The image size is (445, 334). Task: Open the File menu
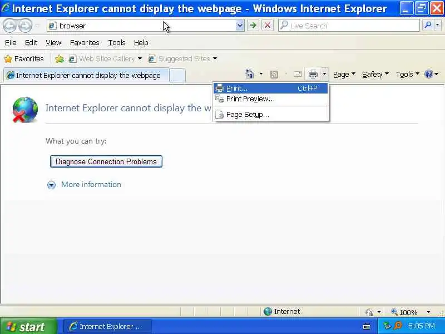pyautogui.click(x=11, y=43)
